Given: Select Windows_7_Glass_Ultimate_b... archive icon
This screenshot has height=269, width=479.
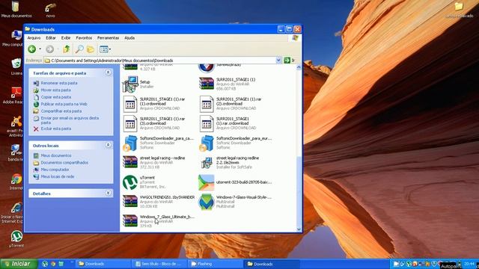Looking at the screenshot, I should point(130,221).
